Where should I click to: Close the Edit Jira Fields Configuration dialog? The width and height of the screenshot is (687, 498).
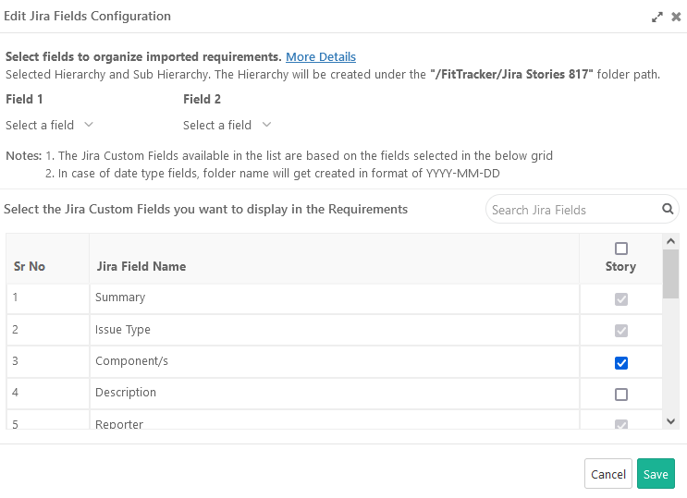[676, 17]
